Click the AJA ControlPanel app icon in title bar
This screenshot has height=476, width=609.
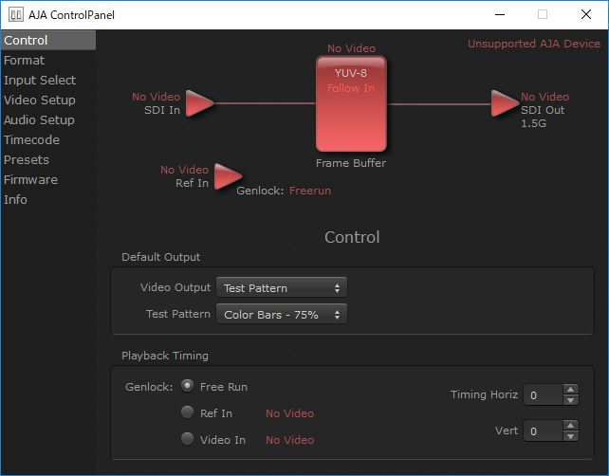(x=16, y=15)
